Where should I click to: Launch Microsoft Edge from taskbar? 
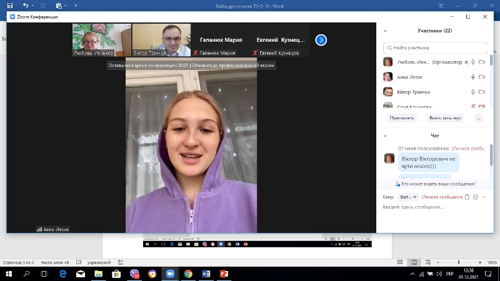pyautogui.click(x=63, y=274)
